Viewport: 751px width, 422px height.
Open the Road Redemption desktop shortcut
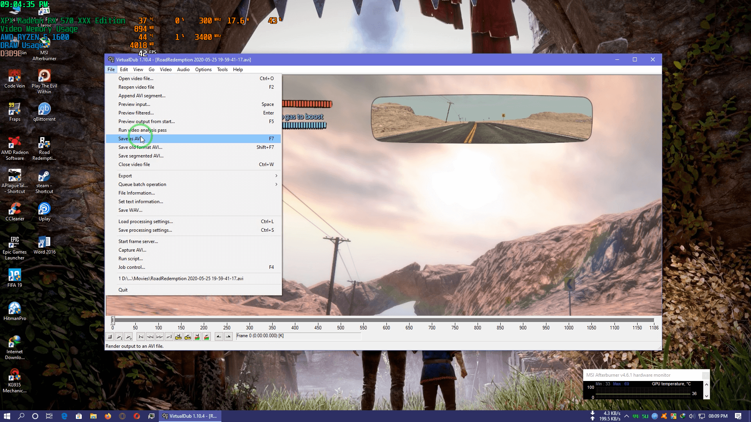tap(44, 148)
